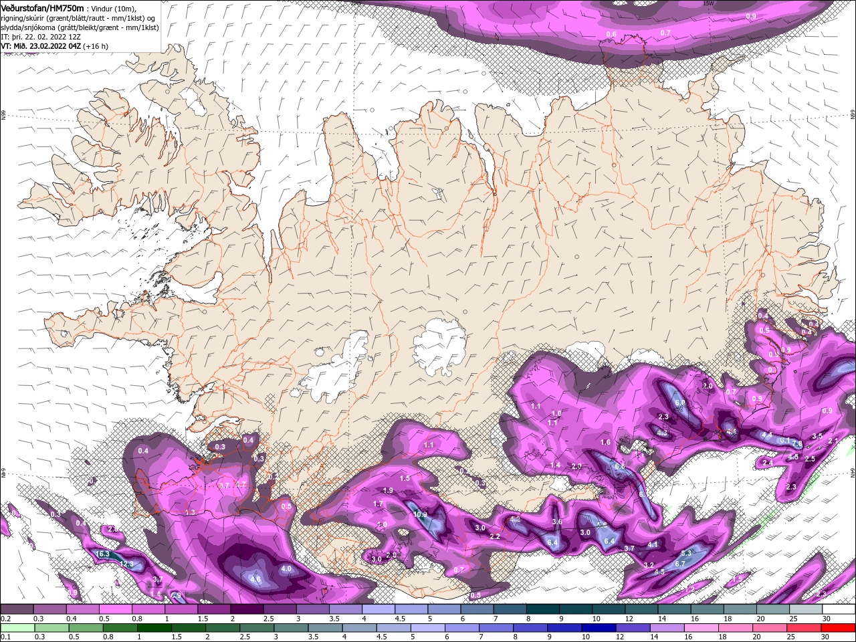
Task: Click top-row legend swatch starting at 30
Action: (x=838, y=609)
